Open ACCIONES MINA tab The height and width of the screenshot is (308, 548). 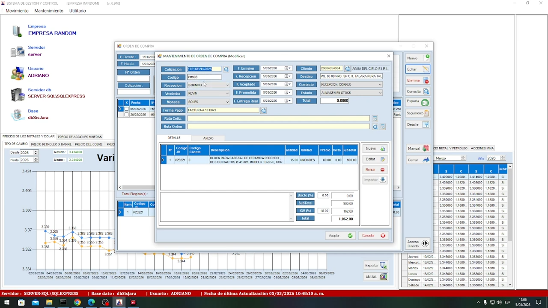click(x=482, y=148)
